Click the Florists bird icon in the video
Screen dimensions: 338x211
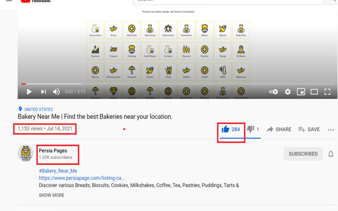(150, 71)
